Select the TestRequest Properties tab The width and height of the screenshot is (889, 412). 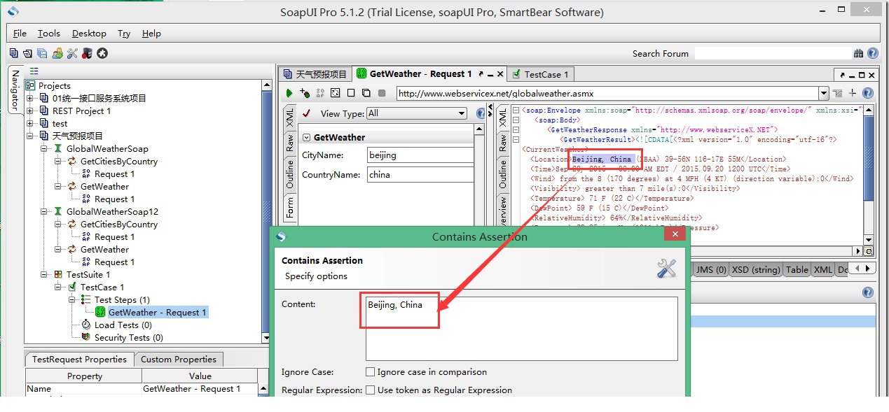tap(79, 359)
